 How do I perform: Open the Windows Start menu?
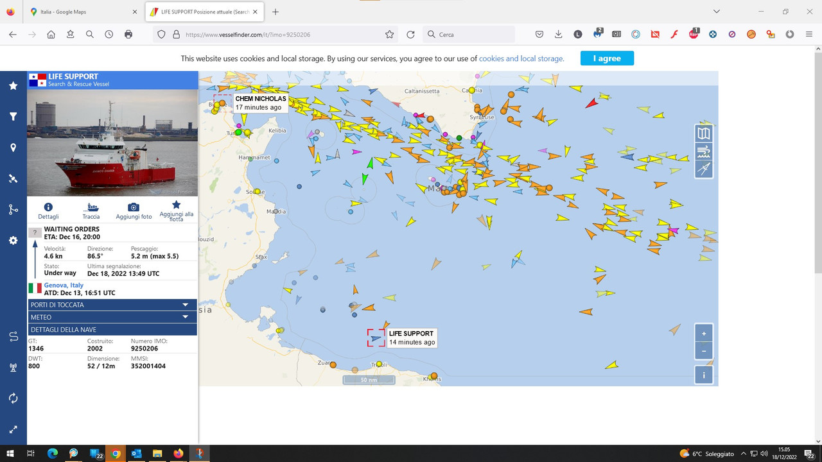(x=10, y=454)
